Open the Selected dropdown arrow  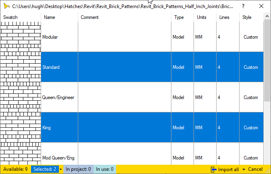pyautogui.click(x=60, y=170)
